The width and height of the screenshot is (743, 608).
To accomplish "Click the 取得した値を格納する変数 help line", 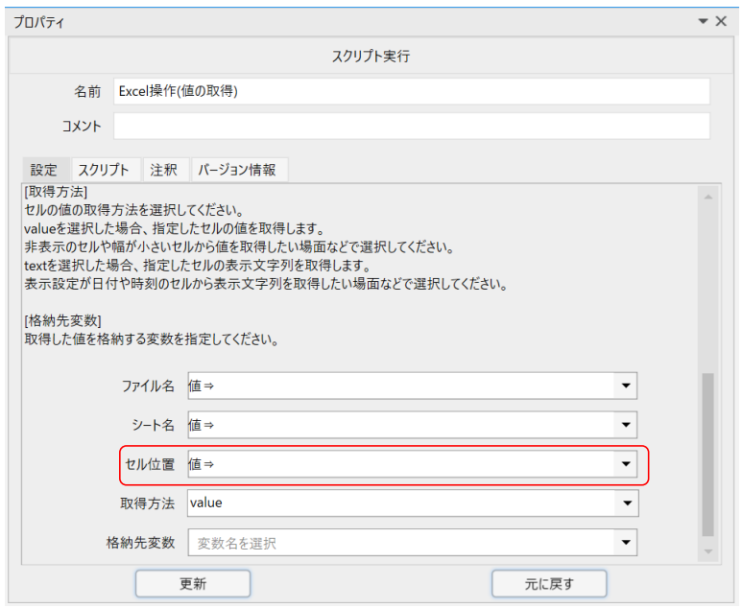I will coord(152,339).
